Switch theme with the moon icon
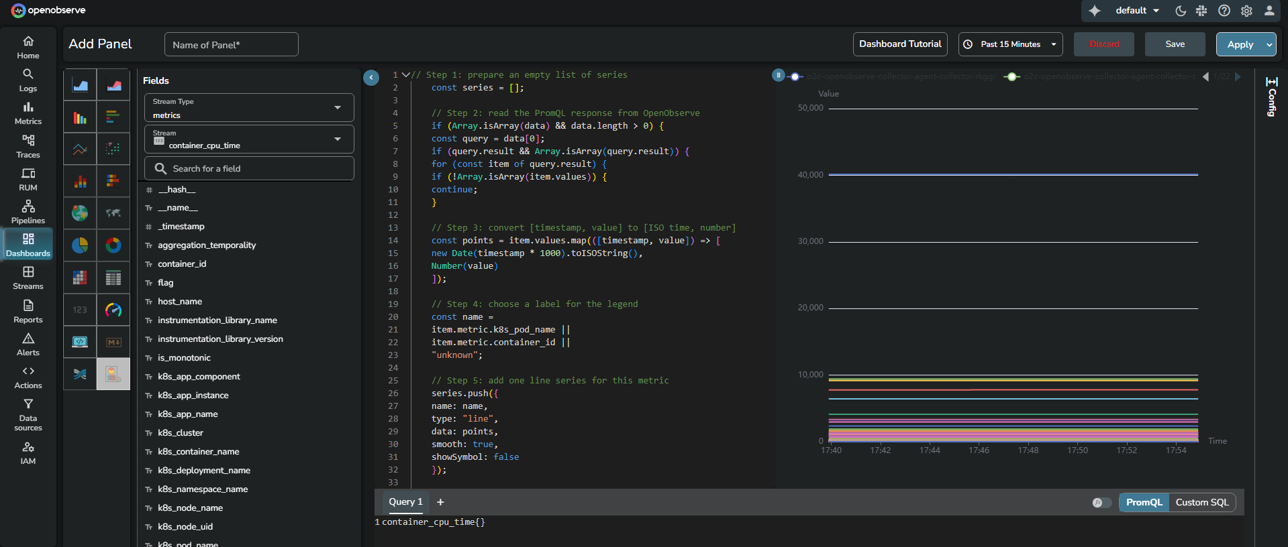 (x=1181, y=11)
